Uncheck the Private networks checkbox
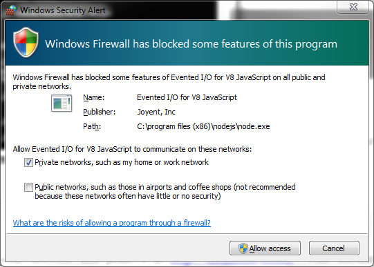Screen dimensions: 374x267 click(x=28, y=163)
